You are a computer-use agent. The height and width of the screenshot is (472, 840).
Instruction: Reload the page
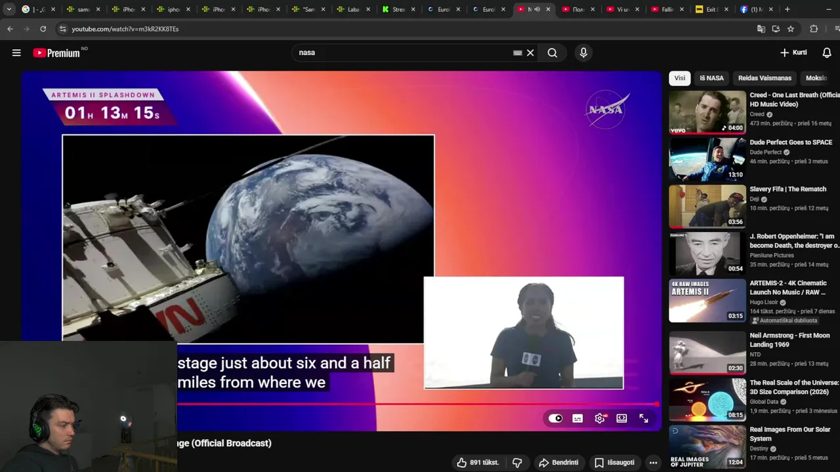point(43,29)
